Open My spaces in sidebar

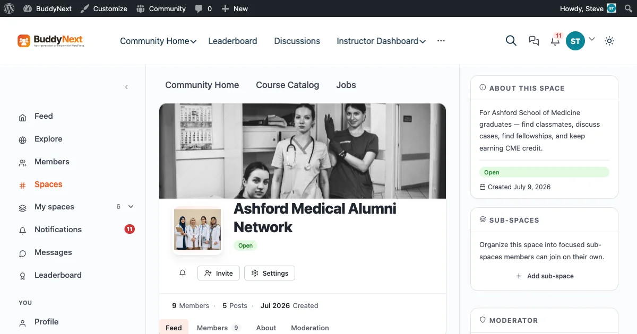(54, 207)
